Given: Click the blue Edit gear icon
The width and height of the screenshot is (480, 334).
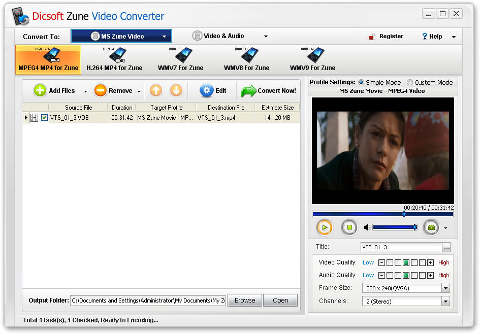Looking at the screenshot, I should click(x=207, y=90).
